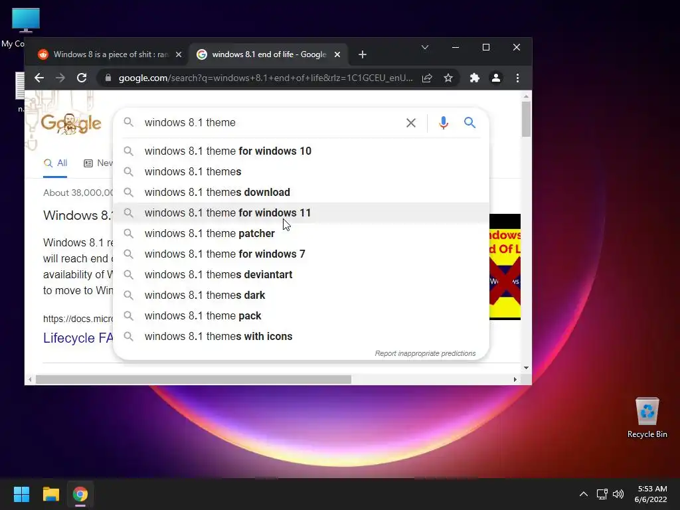Image resolution: width=680 pixels, height=510 pixels.
Task: Open the Lifecycle FAQ result link
Action: pyautogui.click(x=78, y=338)
